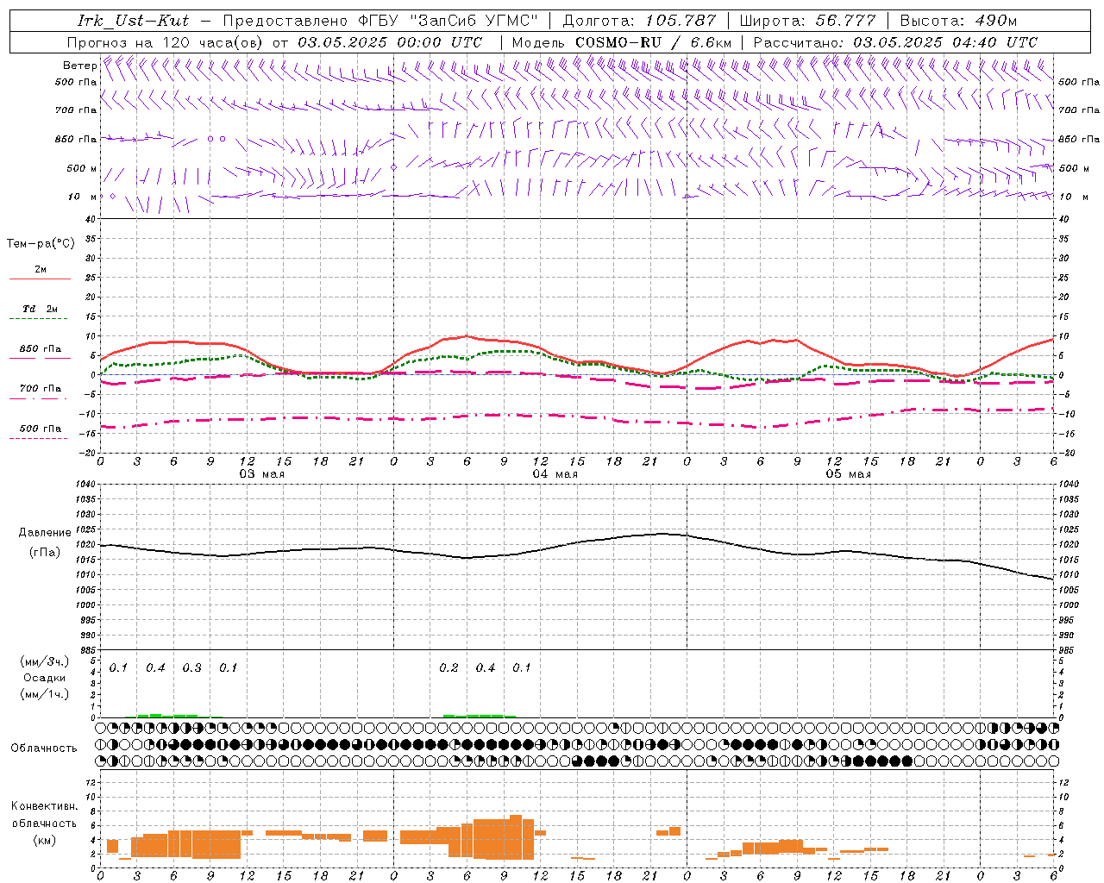1104x883 pixels.
Task: Select the Долгота 105.787 header field
Action: pos(639,21)
